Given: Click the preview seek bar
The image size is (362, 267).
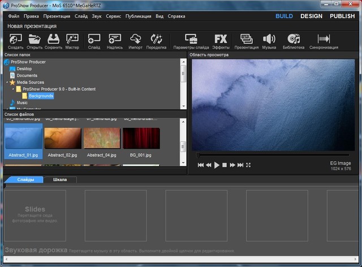Looking at the screenshot, I should tap(277, 155).
